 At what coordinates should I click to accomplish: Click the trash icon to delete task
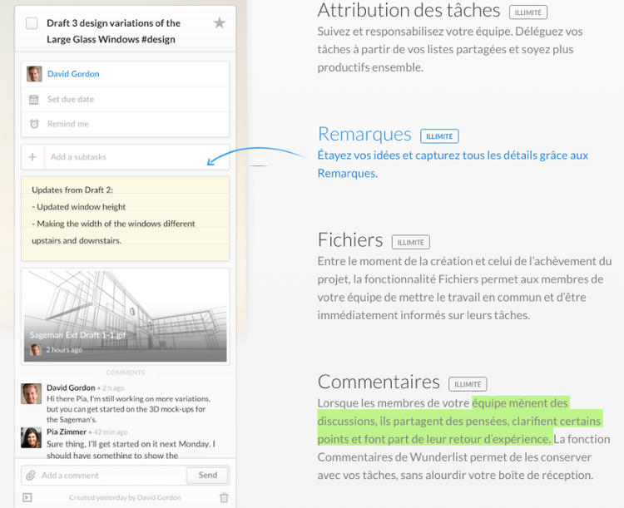click(x=223, y=498)
